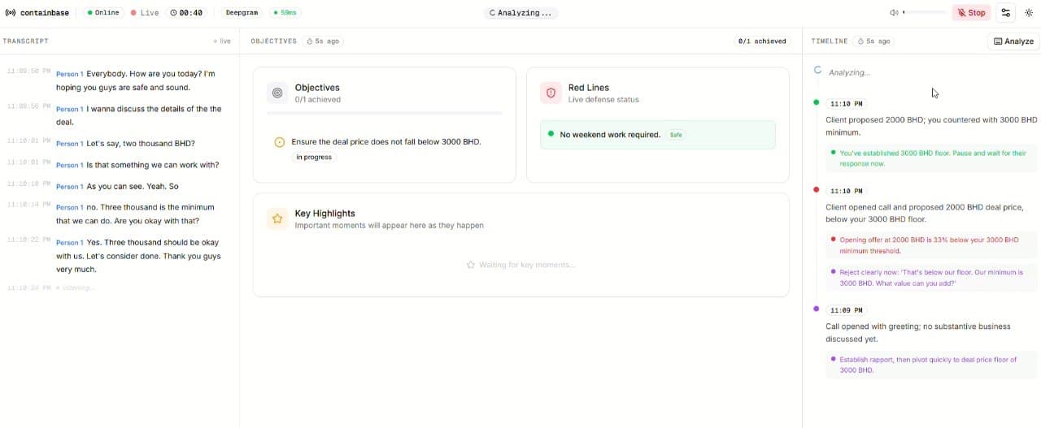This screenshot has height=428, width=1041.
Task: Click the Objectives target icon
Action: [277, 93]
